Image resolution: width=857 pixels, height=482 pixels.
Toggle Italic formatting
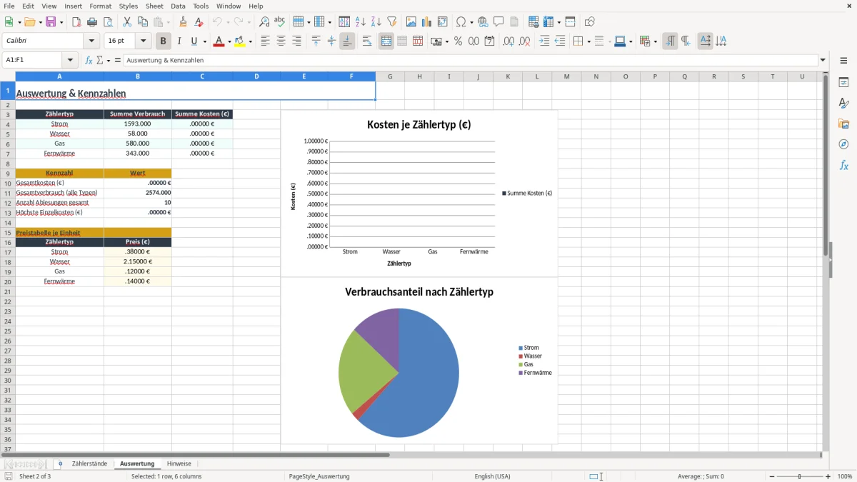[179, 41]
